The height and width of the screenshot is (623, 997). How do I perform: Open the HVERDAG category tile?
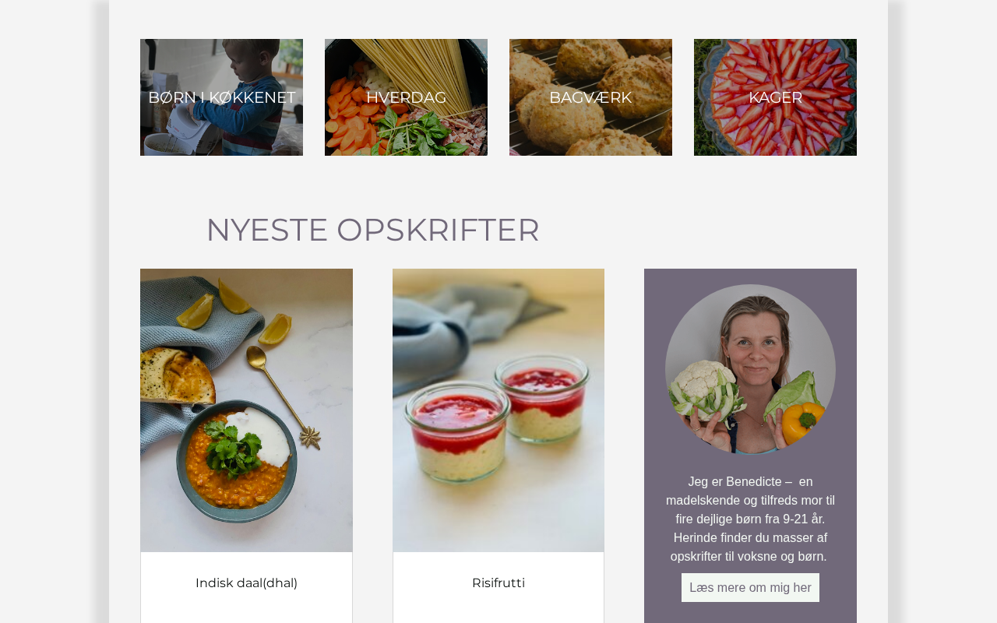(406, 97)
